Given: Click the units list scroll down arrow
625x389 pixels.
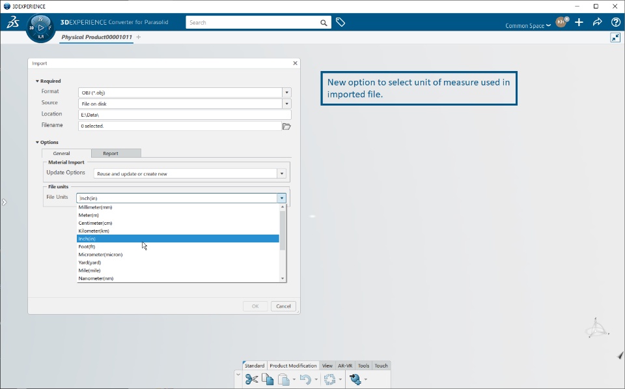Looking at the screenshot, I should pyautogui.click(x=283, y=278).
